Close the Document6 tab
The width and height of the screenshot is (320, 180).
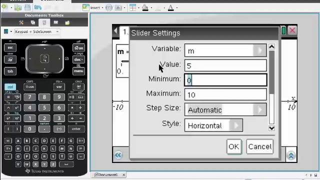pos(123,174)
